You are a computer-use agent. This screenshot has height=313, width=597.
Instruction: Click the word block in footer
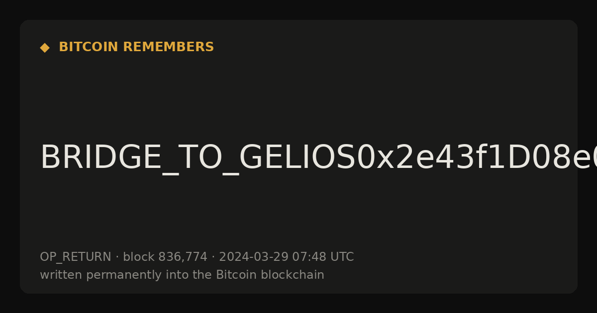[x=139, y=257]
